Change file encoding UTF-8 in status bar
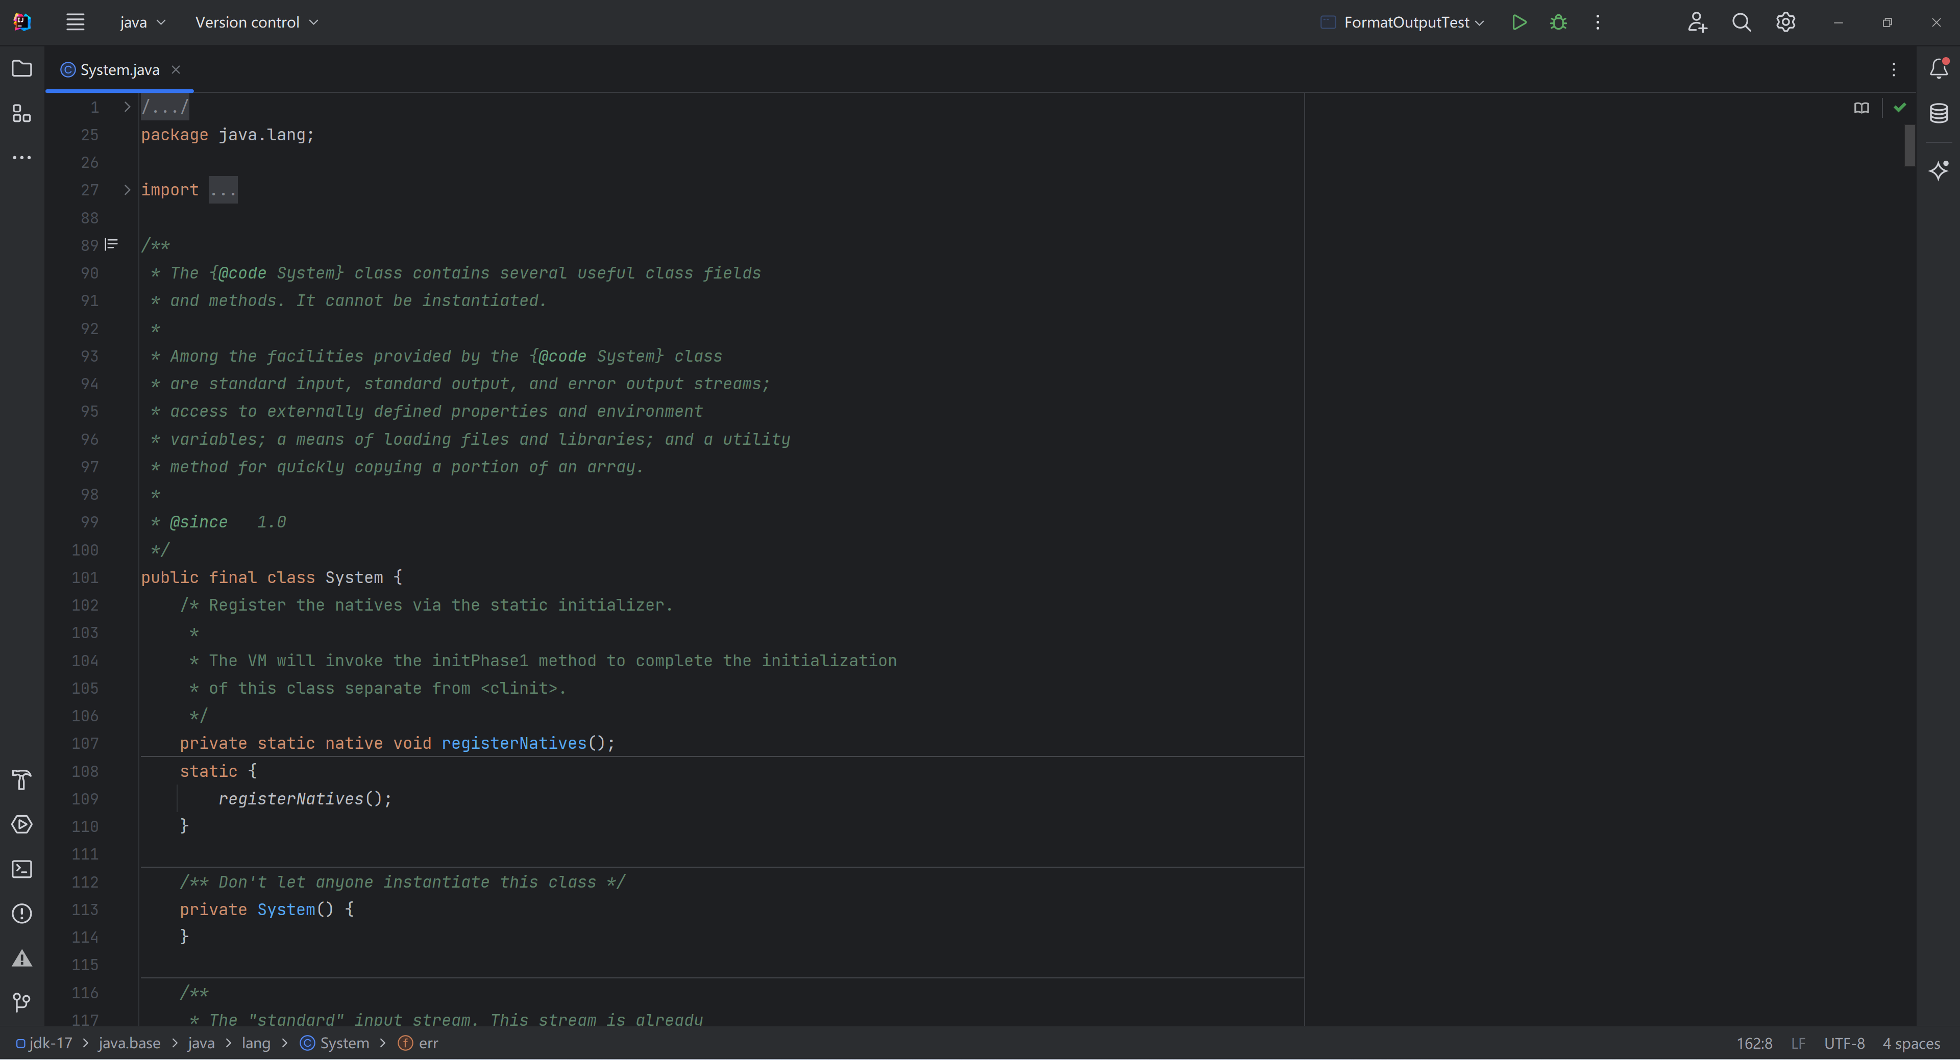 click(x=1844, y=1043)
